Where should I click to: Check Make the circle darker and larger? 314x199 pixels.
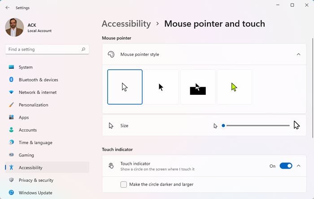[124, 184]
